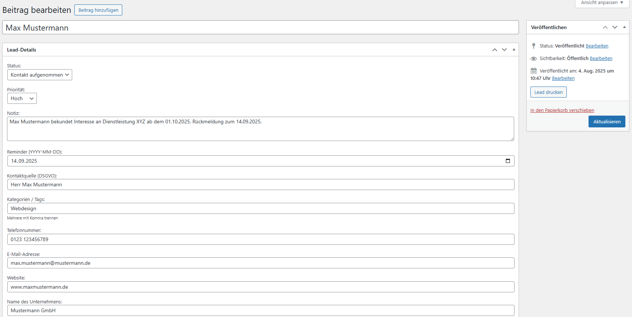The width and height of the screenshot is (632, 317).
Task: Click the 'Veröffentlichen' panel heading
Action: click(x=549, y=27)
